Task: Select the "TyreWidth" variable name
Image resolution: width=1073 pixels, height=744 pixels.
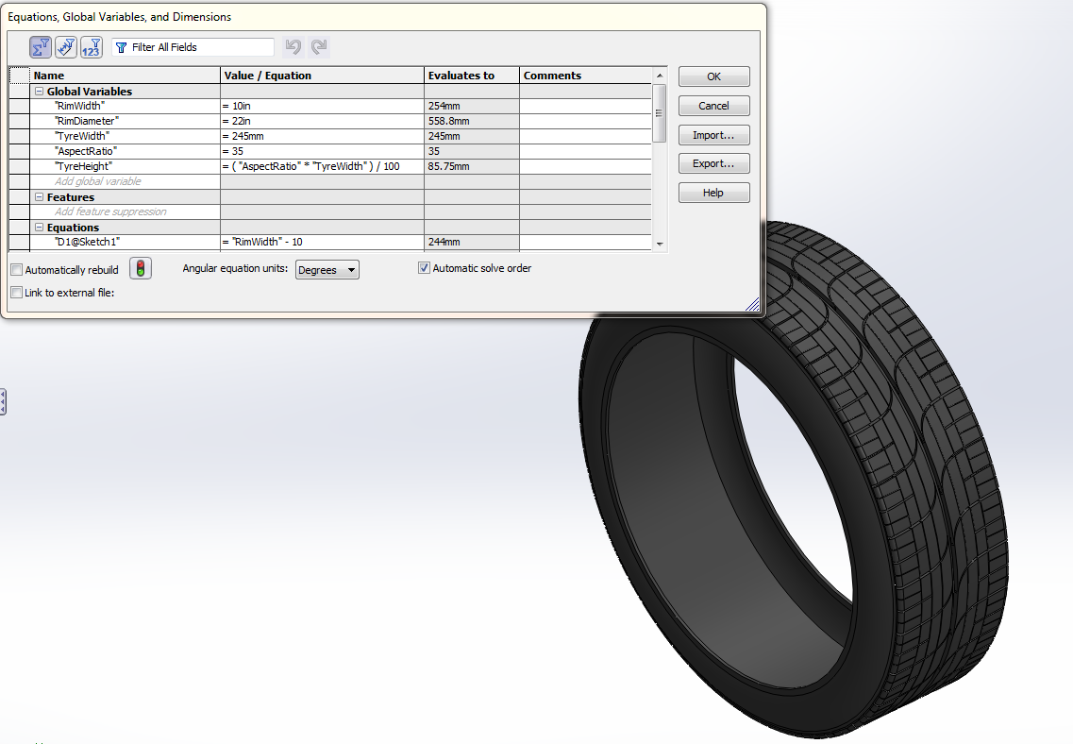Action: (x=82, y=136)
